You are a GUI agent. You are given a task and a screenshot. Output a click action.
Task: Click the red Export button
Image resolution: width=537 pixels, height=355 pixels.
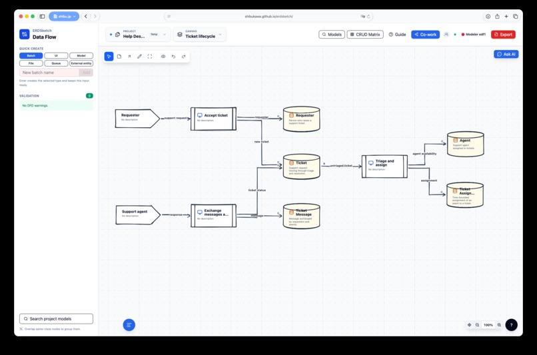(x=503, y=34)
